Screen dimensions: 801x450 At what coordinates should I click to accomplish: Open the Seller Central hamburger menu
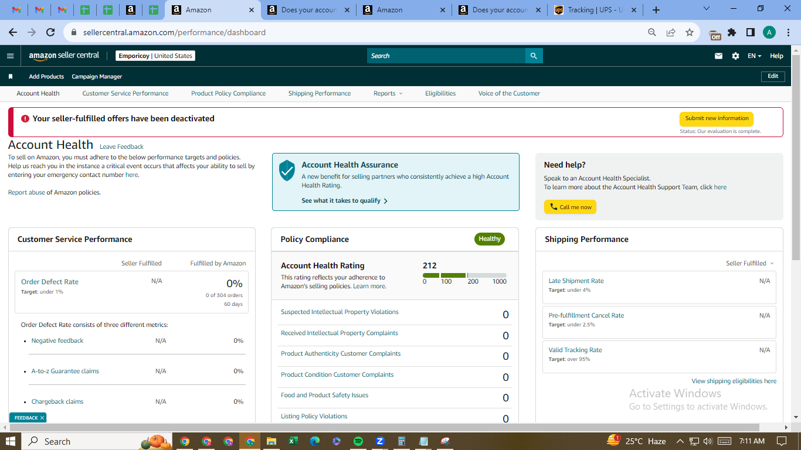[x=10, y=56]
